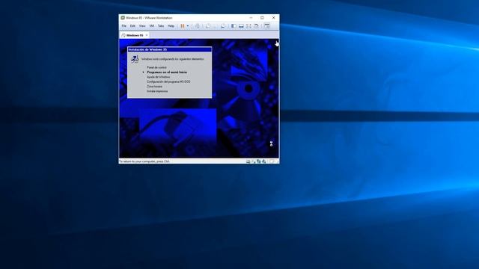Click 'Ayuda de Windows' in setup list
Viewport: 479px width, 269px height.
point(158,77)
